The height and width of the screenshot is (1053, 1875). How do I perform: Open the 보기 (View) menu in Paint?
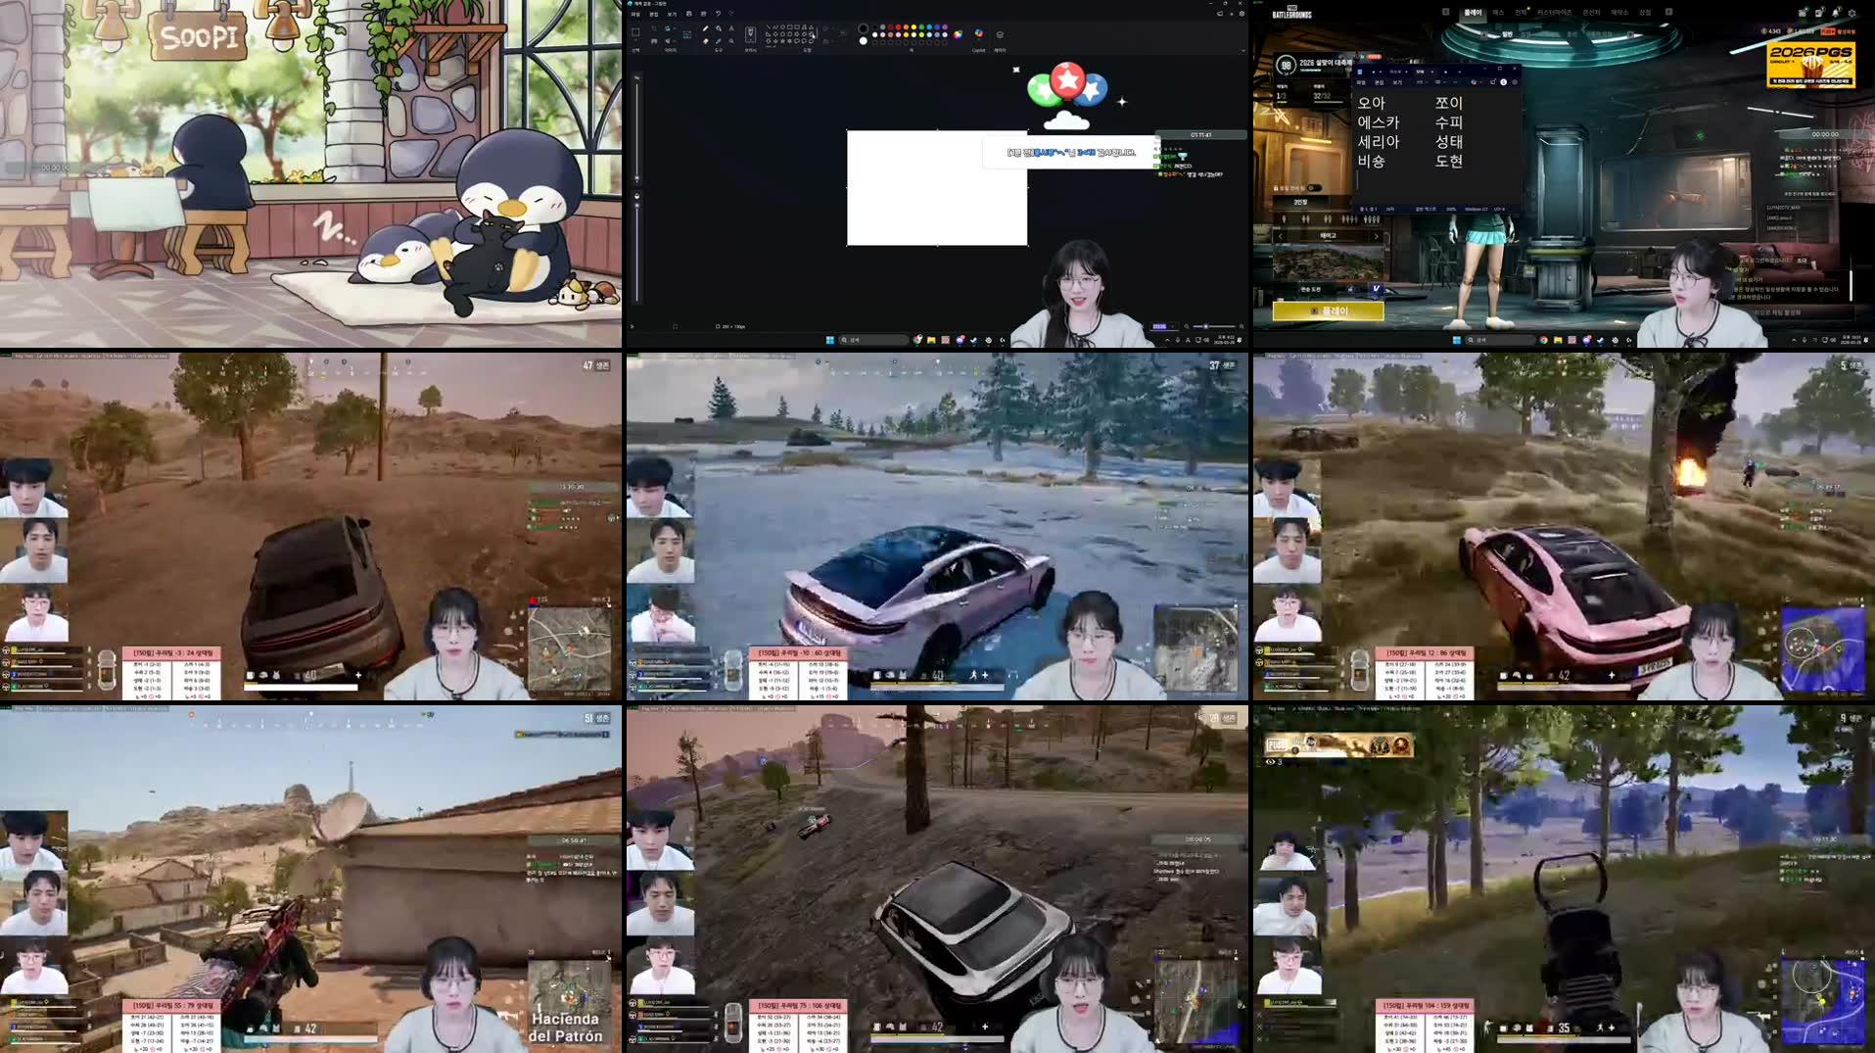click(672, 14)
